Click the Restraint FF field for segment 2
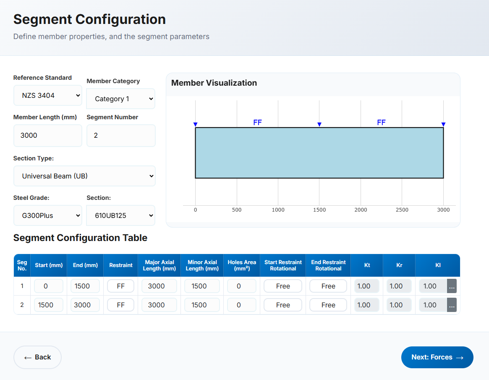489x380 pixels. pyautogui.click(x=120, y=305)
